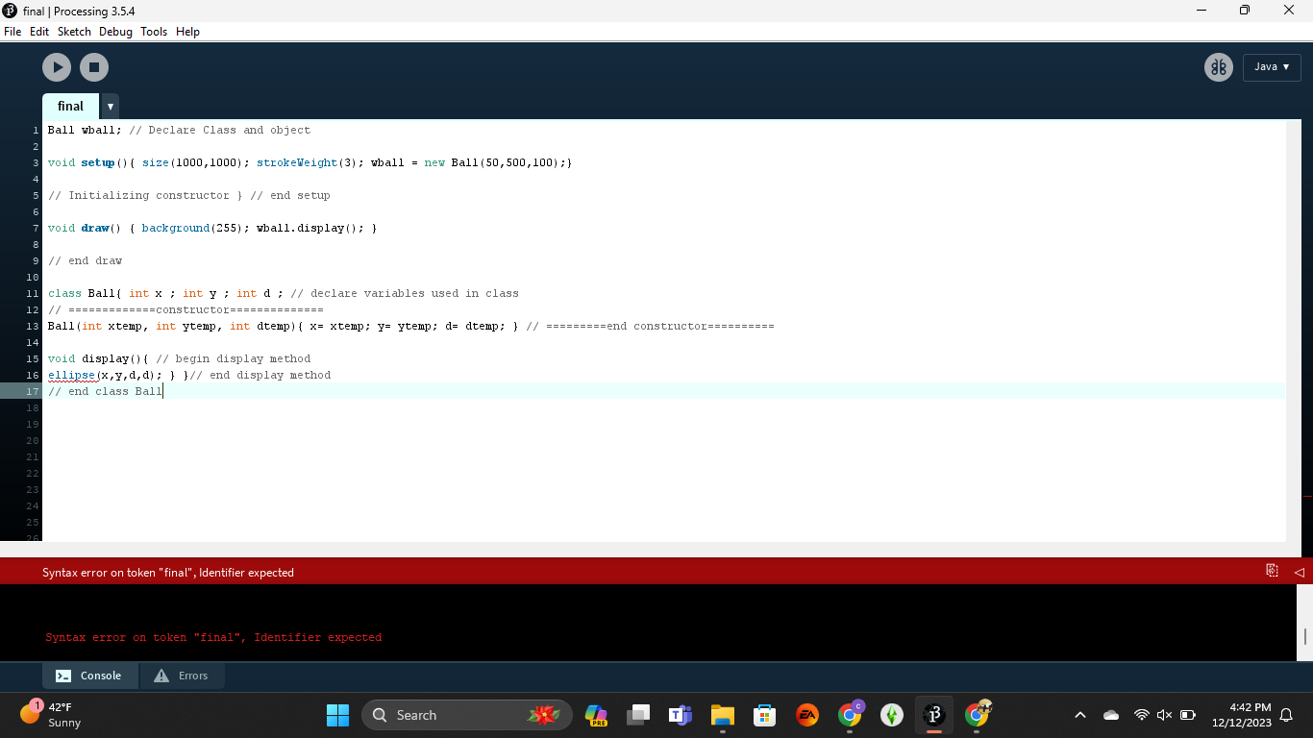Open notifications via the bell icon
The width and height of the screenshot is (1313, 738).
[x=1288, y=715]
